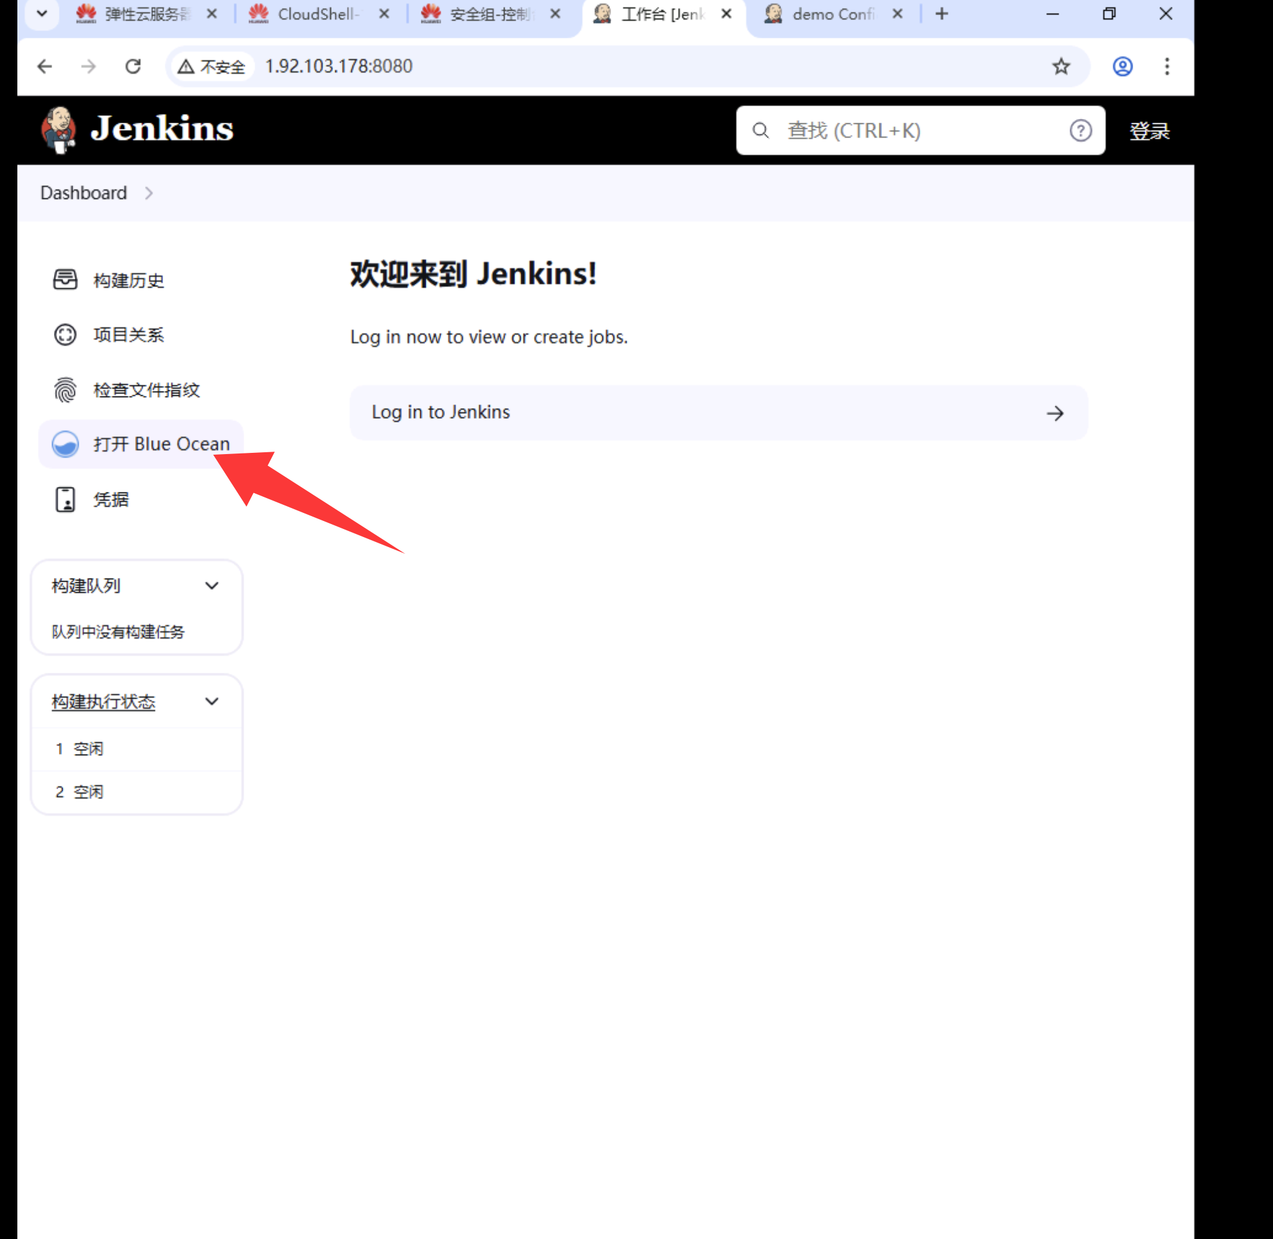
Task: Click the 登录 login link
Action: tap(1148, 131)
